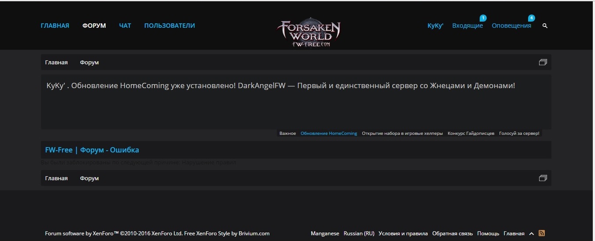Select the ФОРУМ navigation tab
This screenshot has width=595, height=241.
(x=94, y=26)
